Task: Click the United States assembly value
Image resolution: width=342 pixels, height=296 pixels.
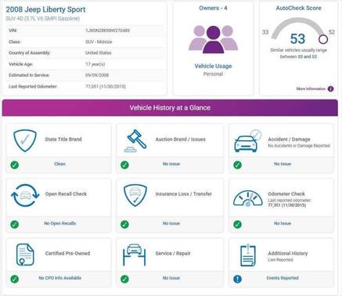Action: tap(99, 52)
